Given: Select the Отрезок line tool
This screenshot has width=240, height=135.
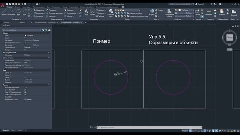Looking at the screenshot, I should pos(3,12).
